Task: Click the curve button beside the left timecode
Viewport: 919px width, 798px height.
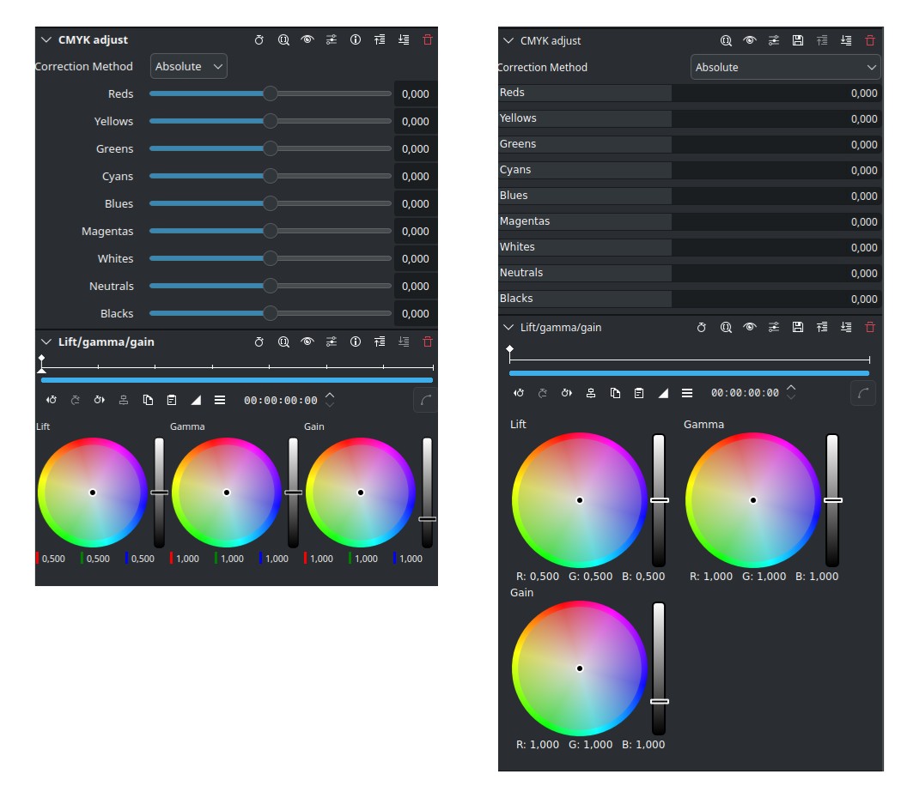Action: click(x=425, y=400)
